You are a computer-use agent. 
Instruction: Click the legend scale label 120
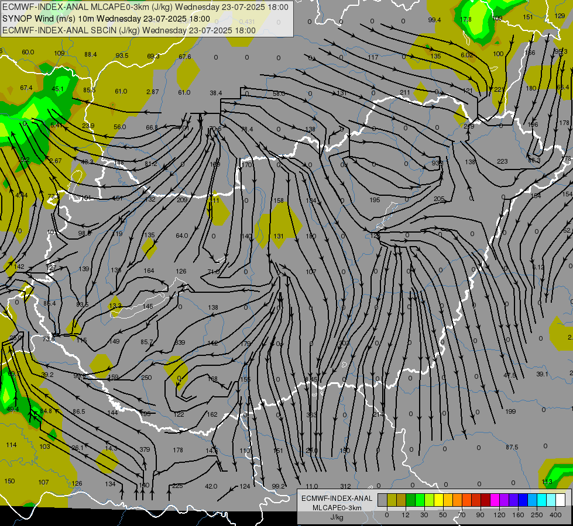point(499,515)
